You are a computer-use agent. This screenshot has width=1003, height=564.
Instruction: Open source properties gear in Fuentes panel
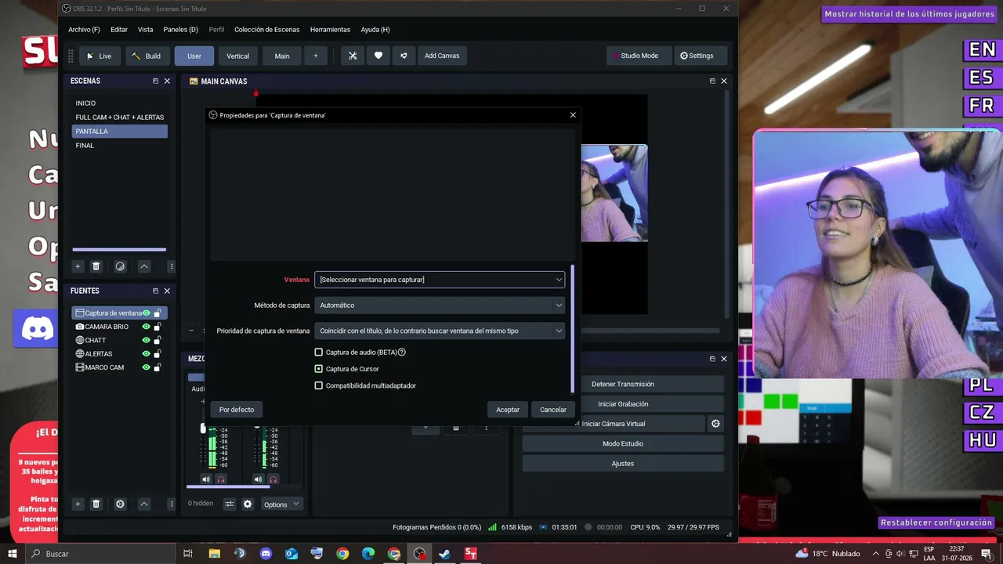point(120,504)
